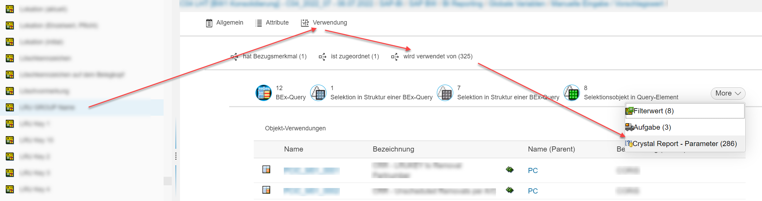Click the Verwendung grid icon
Screen dimensions: 762x201
(305, 23)
